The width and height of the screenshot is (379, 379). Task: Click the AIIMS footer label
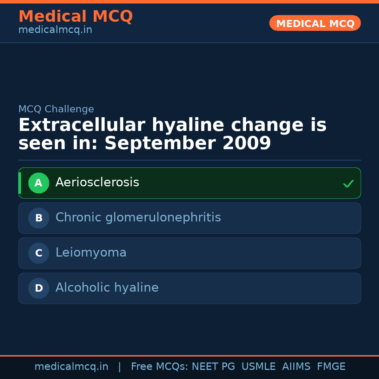296,367
